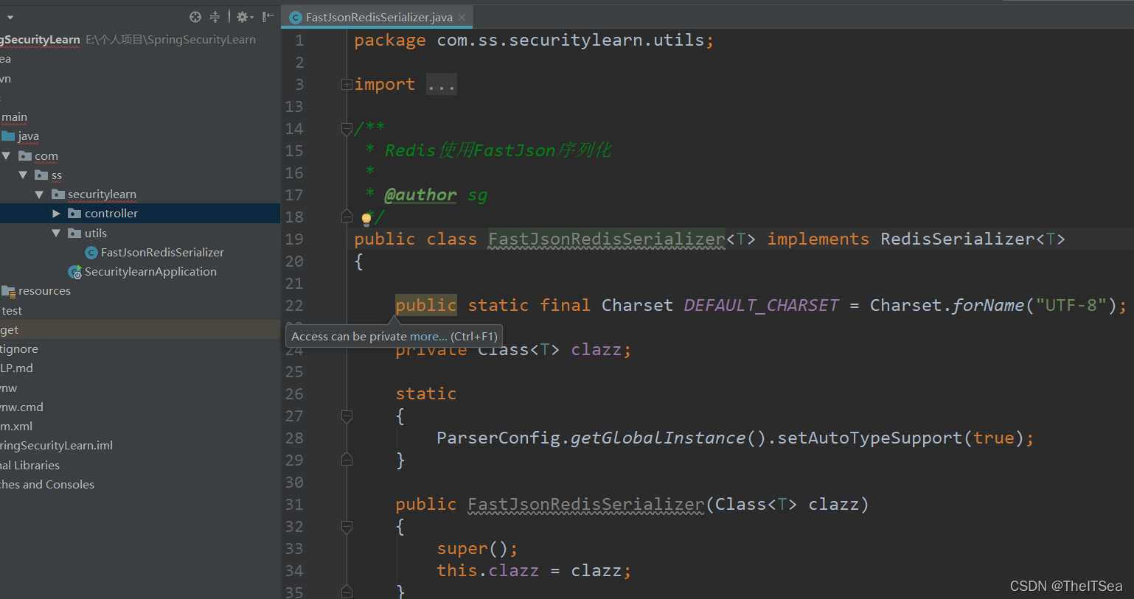
Task: Open FastJsonRedisSerializer in project tree
Action: coord(162,252)
